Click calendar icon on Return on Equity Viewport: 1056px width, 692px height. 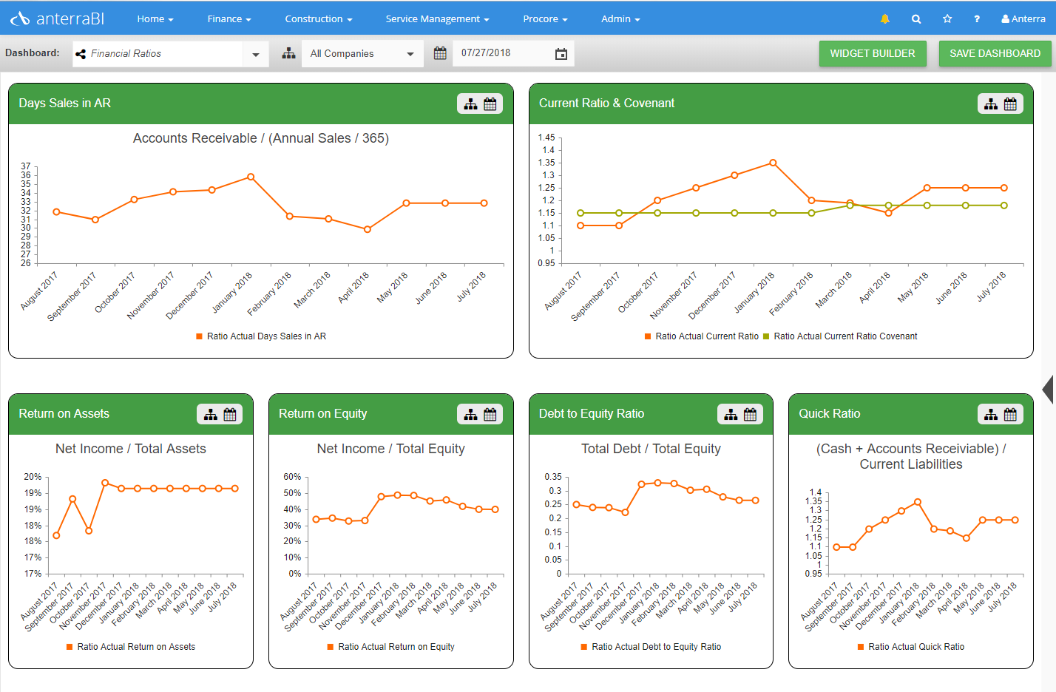(490, 415)
